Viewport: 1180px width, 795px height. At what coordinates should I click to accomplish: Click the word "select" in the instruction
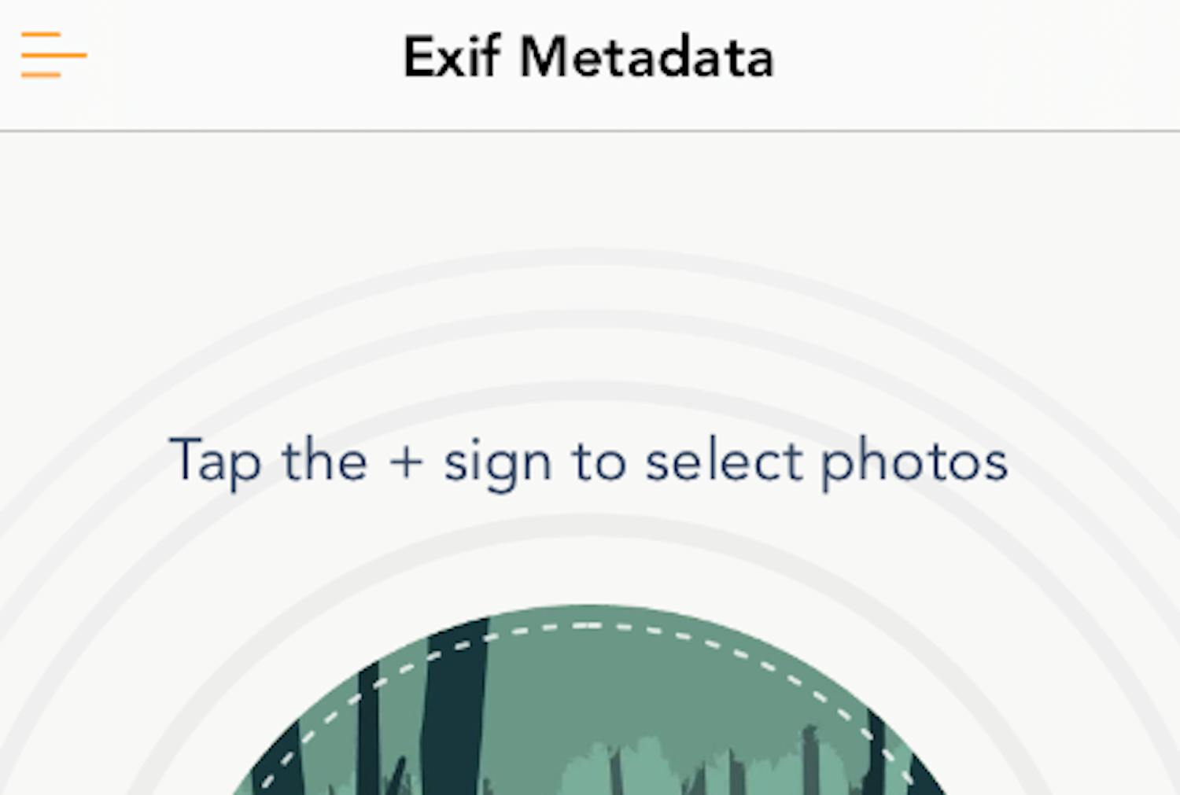pyautogui.click(x=723, y=462)
